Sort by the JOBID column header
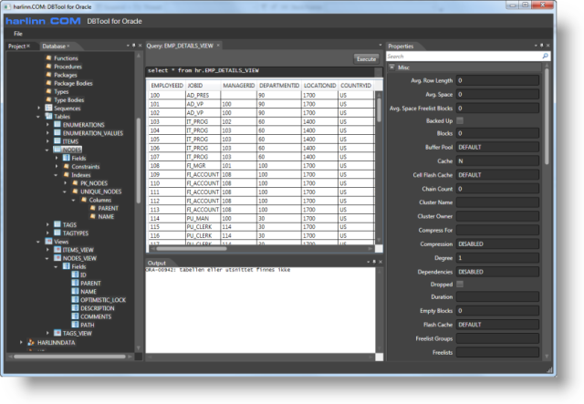 pyautogui.click(x=203, y=85)
